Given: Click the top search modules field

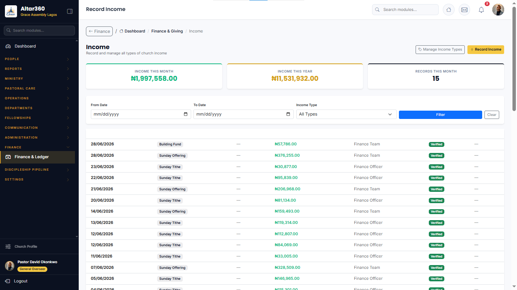Looking at the screenshot, I should (x=405, y=10).
